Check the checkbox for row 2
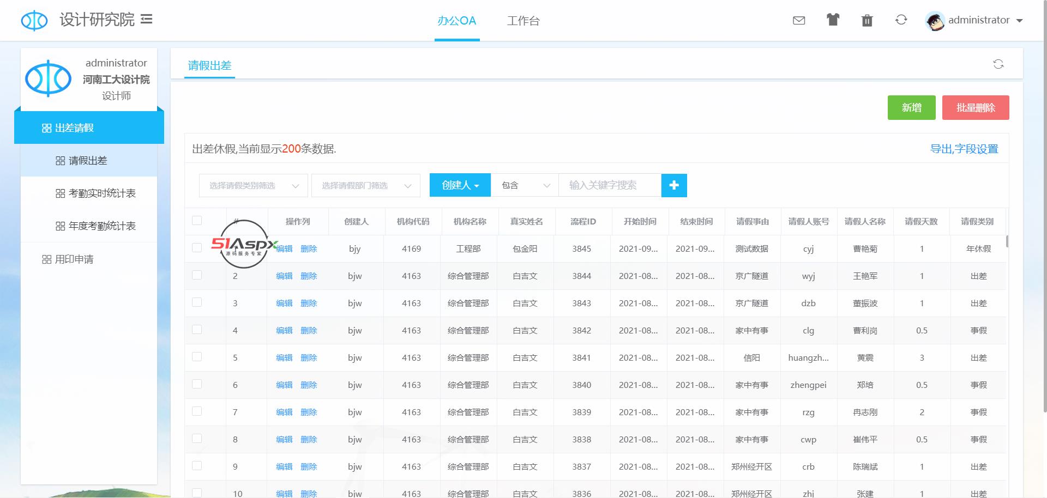This screenshot has width=1047, height=498. pyautogui.click(x=197, y=275)
